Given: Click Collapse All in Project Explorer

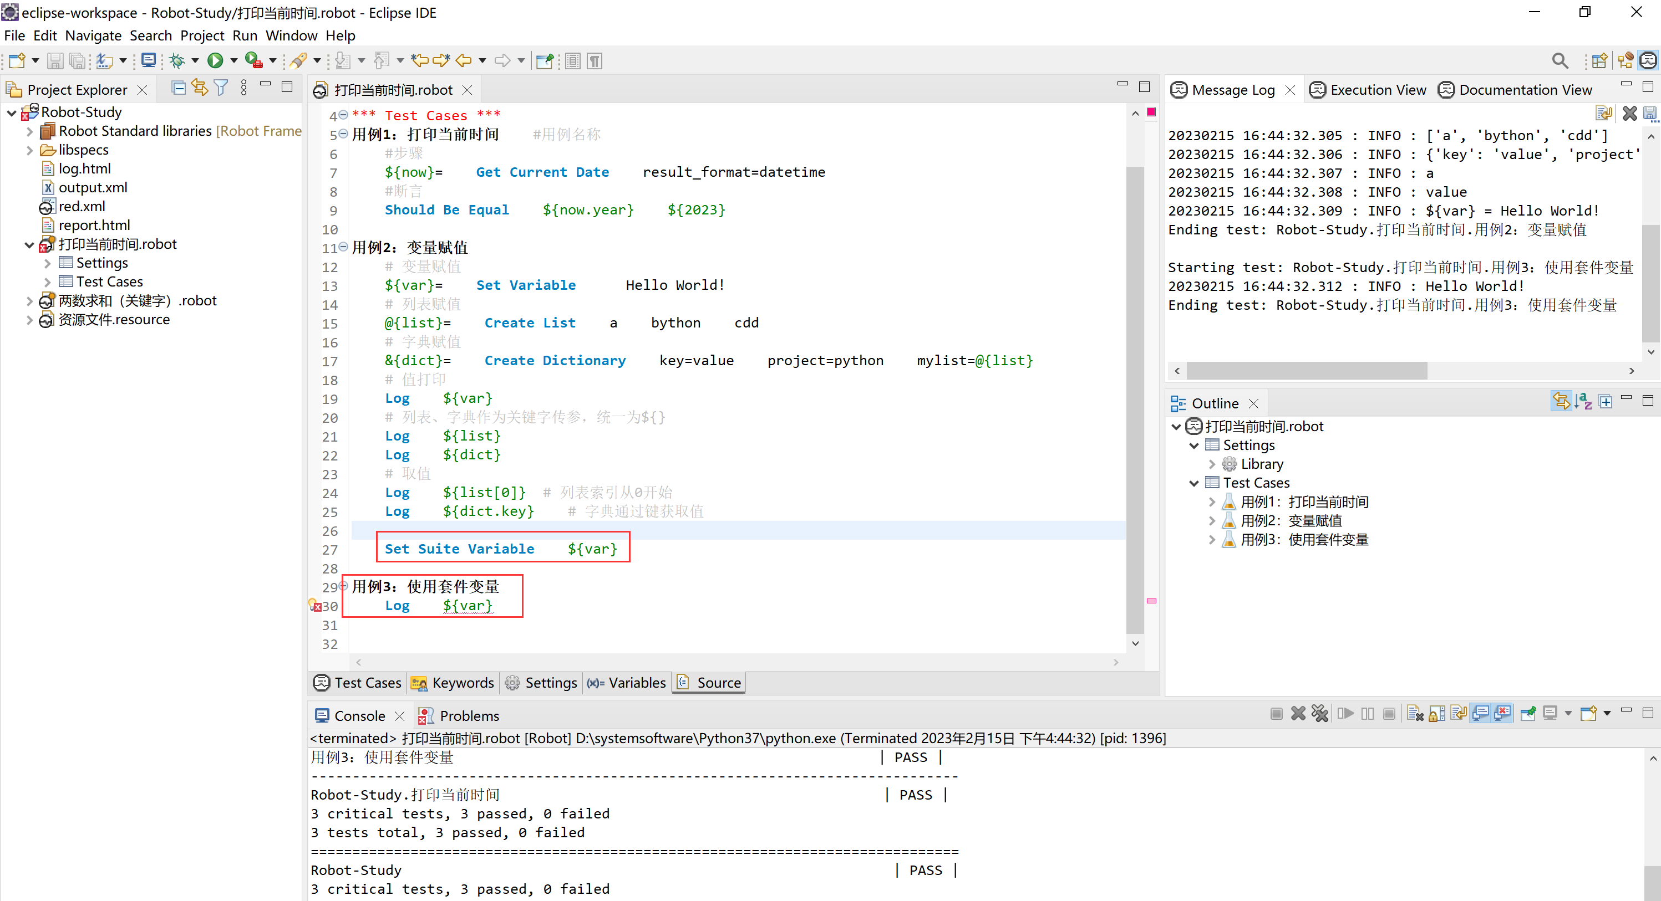Looking at the screenshot, I should click(x=179, y=88).
